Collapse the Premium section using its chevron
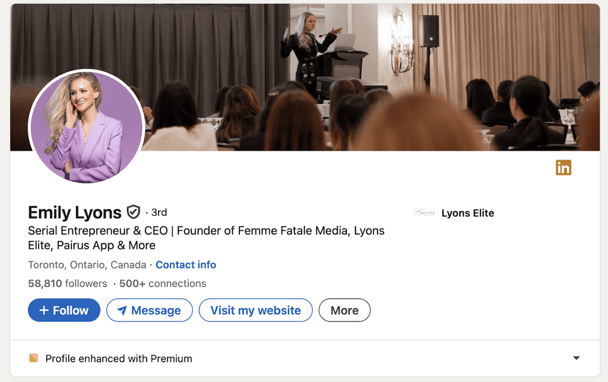Viewport: 608px width, 382px height. point(576,358)
